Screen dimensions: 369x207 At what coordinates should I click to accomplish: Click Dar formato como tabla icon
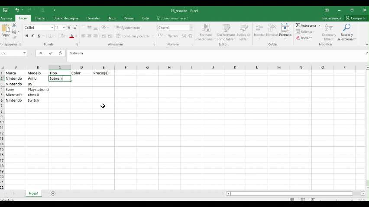click(226, 28)
